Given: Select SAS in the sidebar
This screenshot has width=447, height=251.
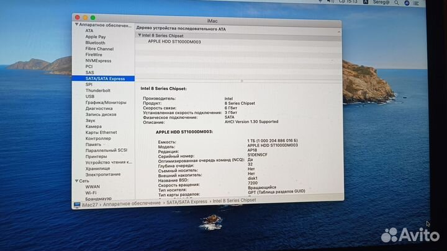Looking at the screenshot, I should 89,73.
